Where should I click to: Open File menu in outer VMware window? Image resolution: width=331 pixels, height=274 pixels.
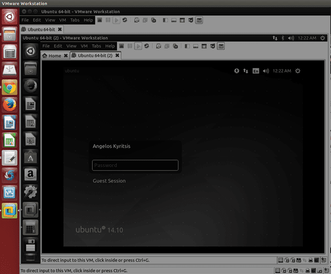(x=25, y=20)
